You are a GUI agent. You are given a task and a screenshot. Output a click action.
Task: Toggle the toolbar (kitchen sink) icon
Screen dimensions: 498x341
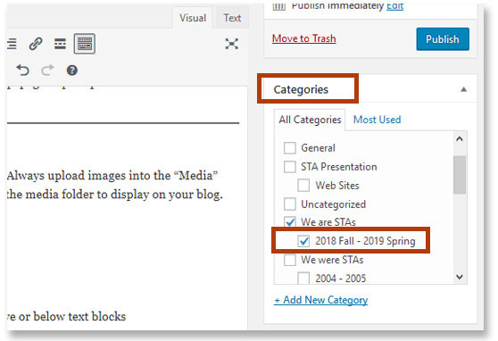pos(85,44)
